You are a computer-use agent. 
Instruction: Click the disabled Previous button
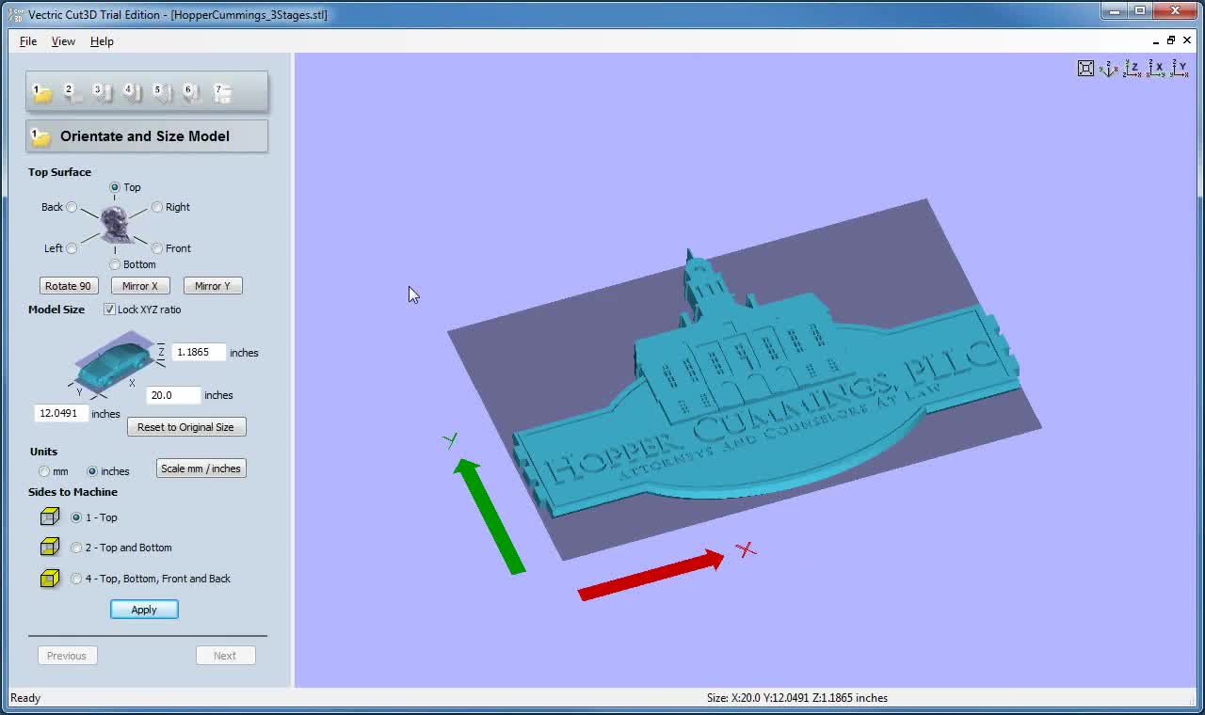[x=67, y=656]
